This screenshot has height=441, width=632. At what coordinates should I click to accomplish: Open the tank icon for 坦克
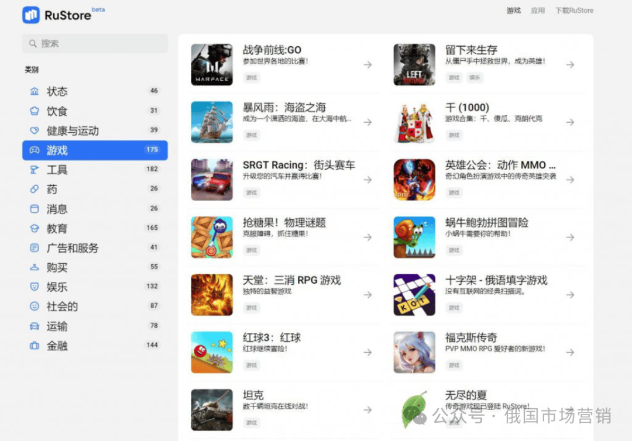point(212,410)
